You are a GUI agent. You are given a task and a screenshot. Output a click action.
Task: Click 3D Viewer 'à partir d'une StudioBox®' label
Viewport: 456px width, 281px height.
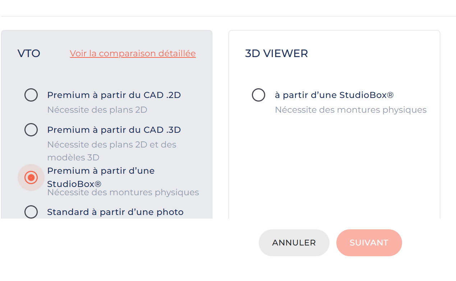tap(334, 95)
